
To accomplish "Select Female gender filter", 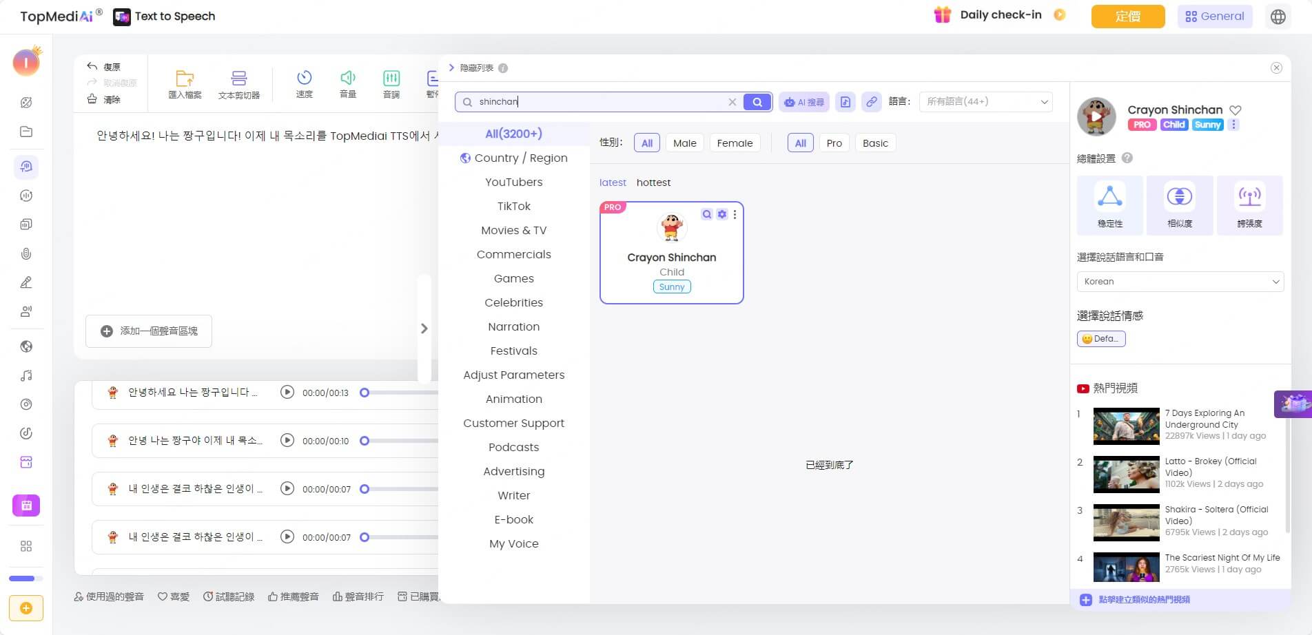I will pyautogui.click(x=735, y=143).
